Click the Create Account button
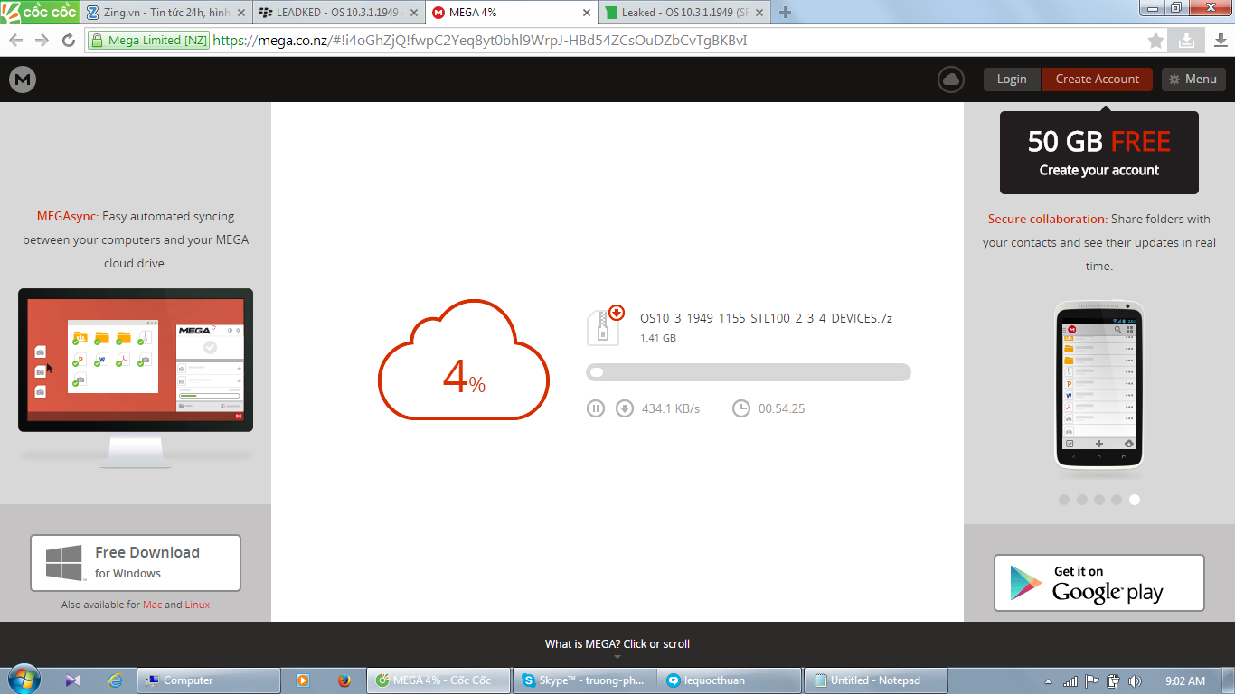The width and height of the screenshot is (1235, 694). click(x=1097, y=80)
